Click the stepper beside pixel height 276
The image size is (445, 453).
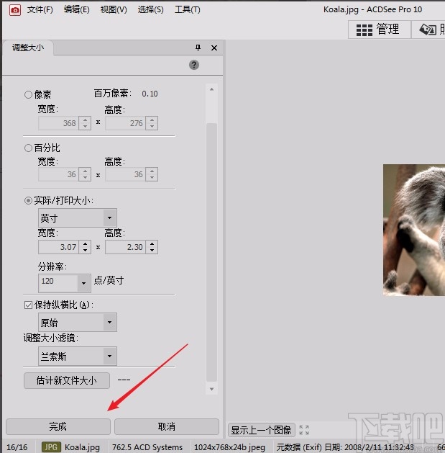point(152,123)
